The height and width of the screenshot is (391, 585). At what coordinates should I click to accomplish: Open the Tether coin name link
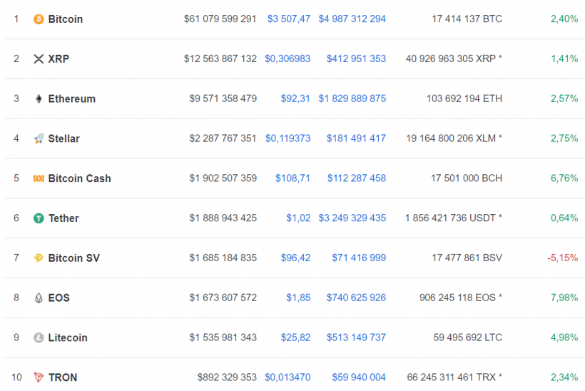[63, 218]
